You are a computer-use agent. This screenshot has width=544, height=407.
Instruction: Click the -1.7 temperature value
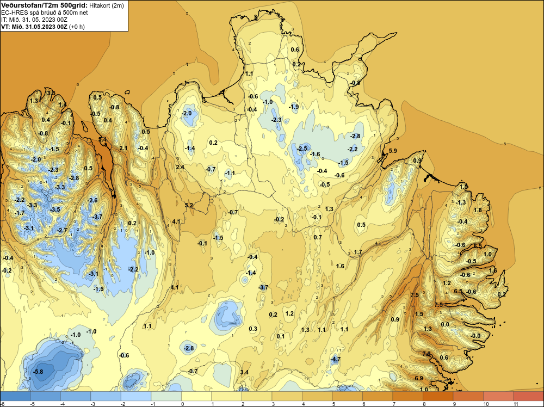point(20,213)
